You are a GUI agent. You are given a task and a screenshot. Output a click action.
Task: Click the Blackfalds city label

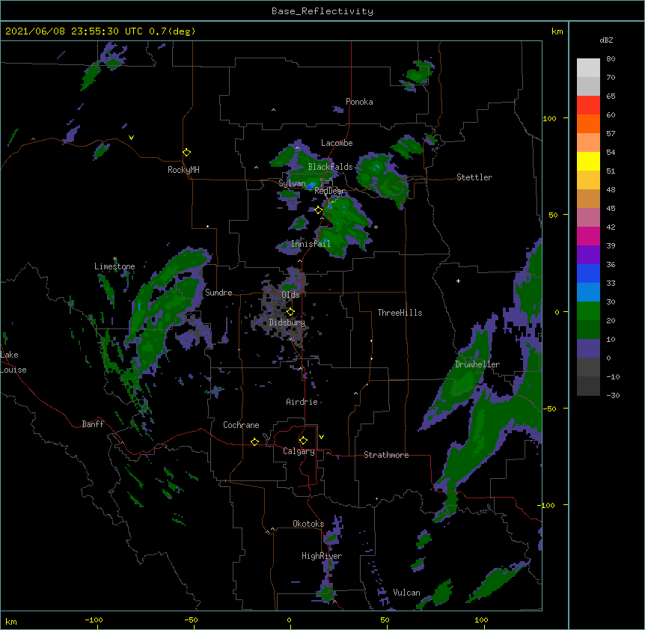(x=330, y=167)
